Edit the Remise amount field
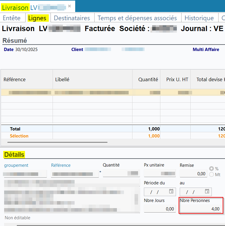 tap(193, 174)
